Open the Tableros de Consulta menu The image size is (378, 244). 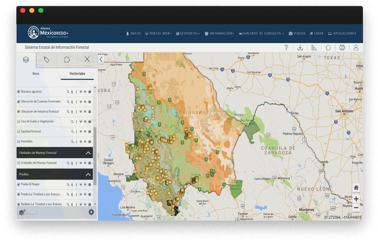tap(261, 33)
